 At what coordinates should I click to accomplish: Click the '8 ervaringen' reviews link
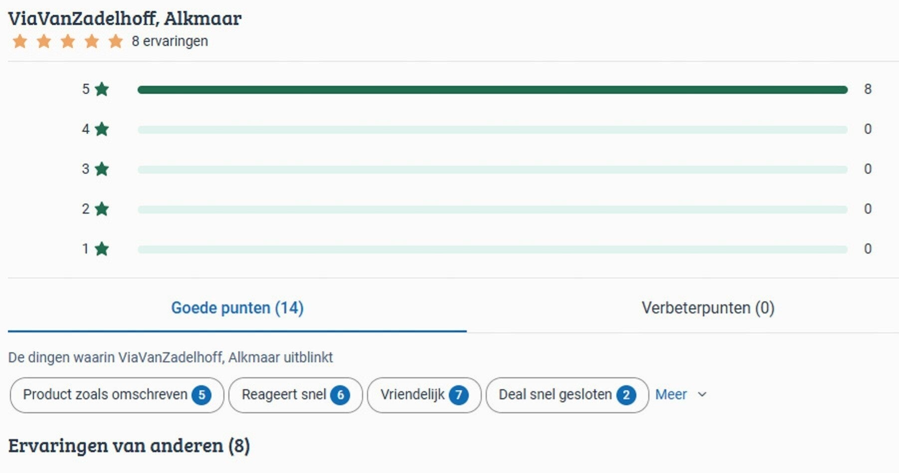click(170, 41)
